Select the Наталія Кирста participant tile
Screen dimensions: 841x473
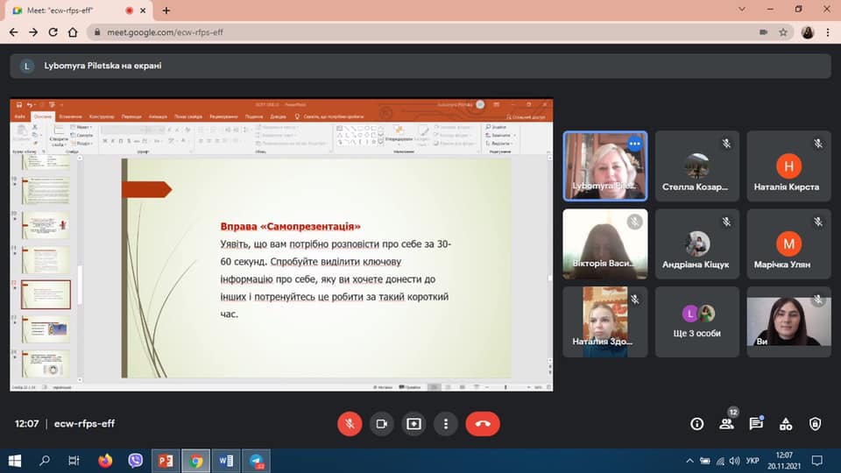[786, 167]
